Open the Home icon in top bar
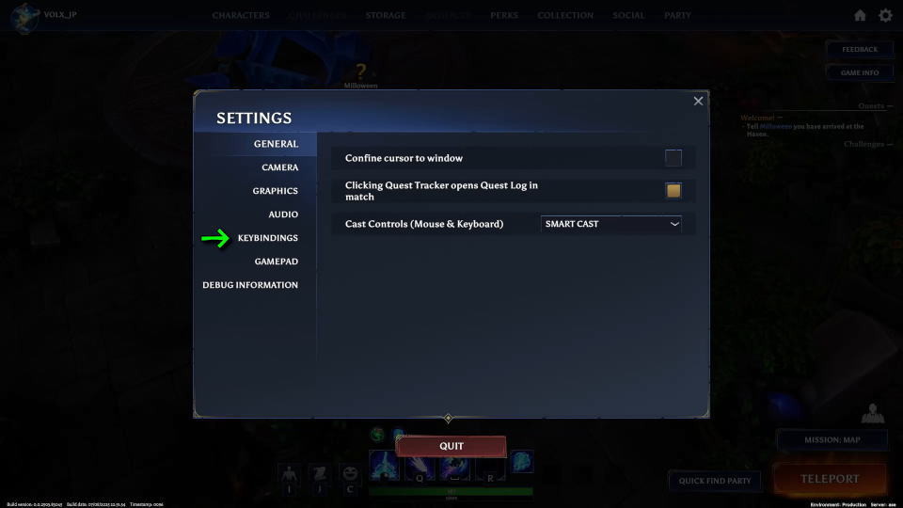Screen dimensions: 903x508 coord(860,16)
